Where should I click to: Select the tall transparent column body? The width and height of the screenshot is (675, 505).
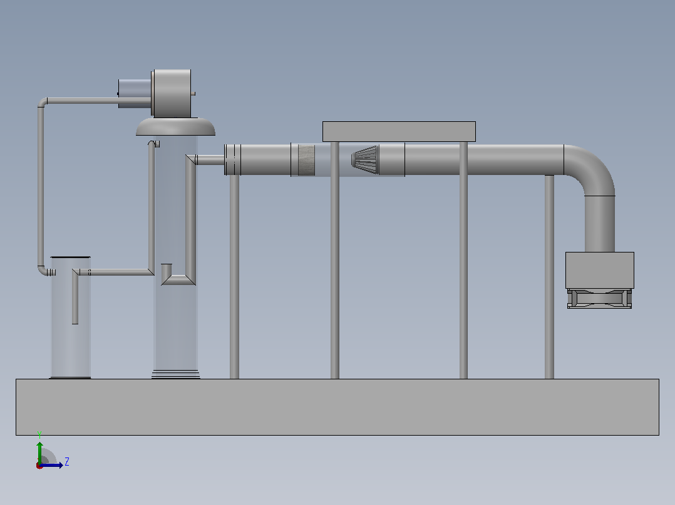pyautogui.click(x=175, y=257)
